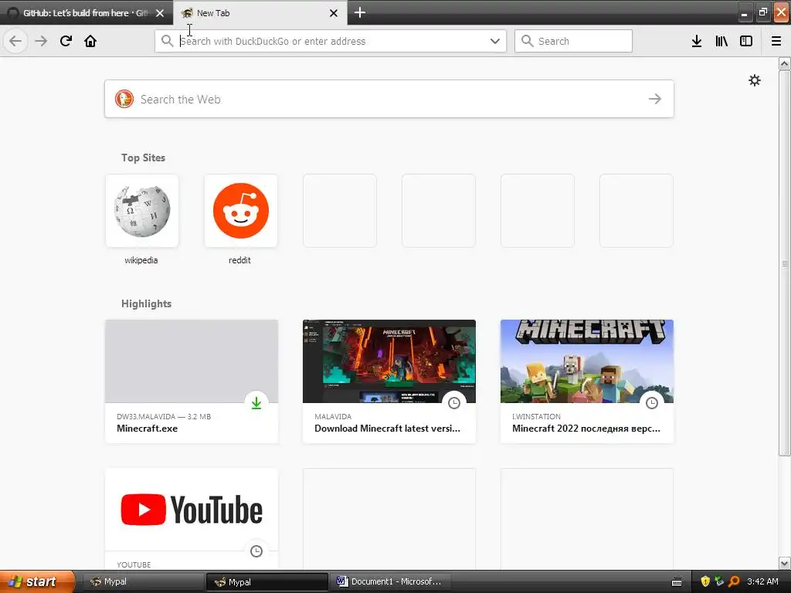Go forward with the forward arrow button
The height and width of the screenshot is (593, 791).
coord(41,41)
